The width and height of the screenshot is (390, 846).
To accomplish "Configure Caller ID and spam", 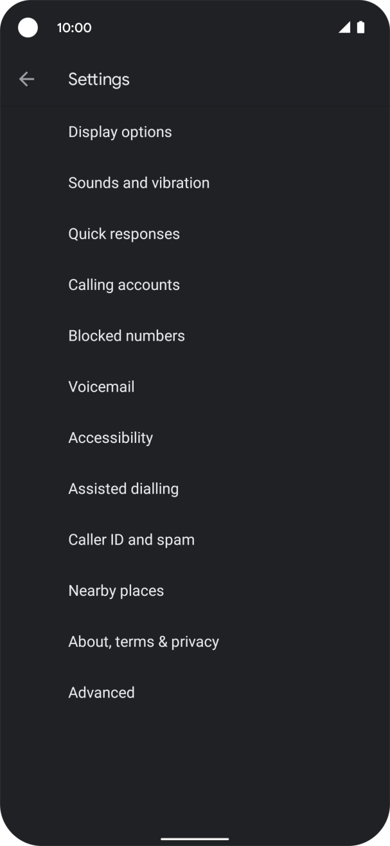I will [x=131, y=539].
